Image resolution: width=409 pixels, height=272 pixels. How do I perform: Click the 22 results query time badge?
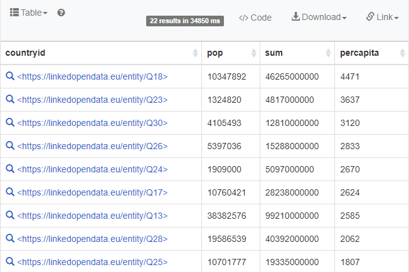(x=185, y=21)
